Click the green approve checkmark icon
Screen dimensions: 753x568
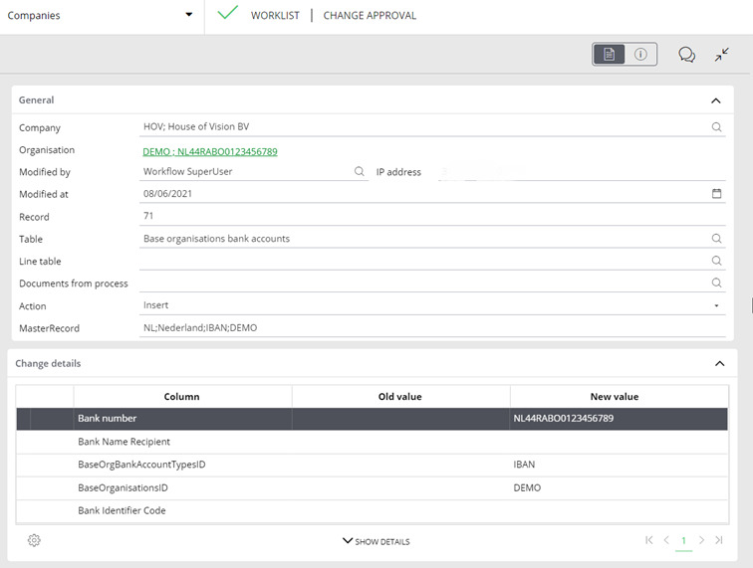(x=228, y=14)
